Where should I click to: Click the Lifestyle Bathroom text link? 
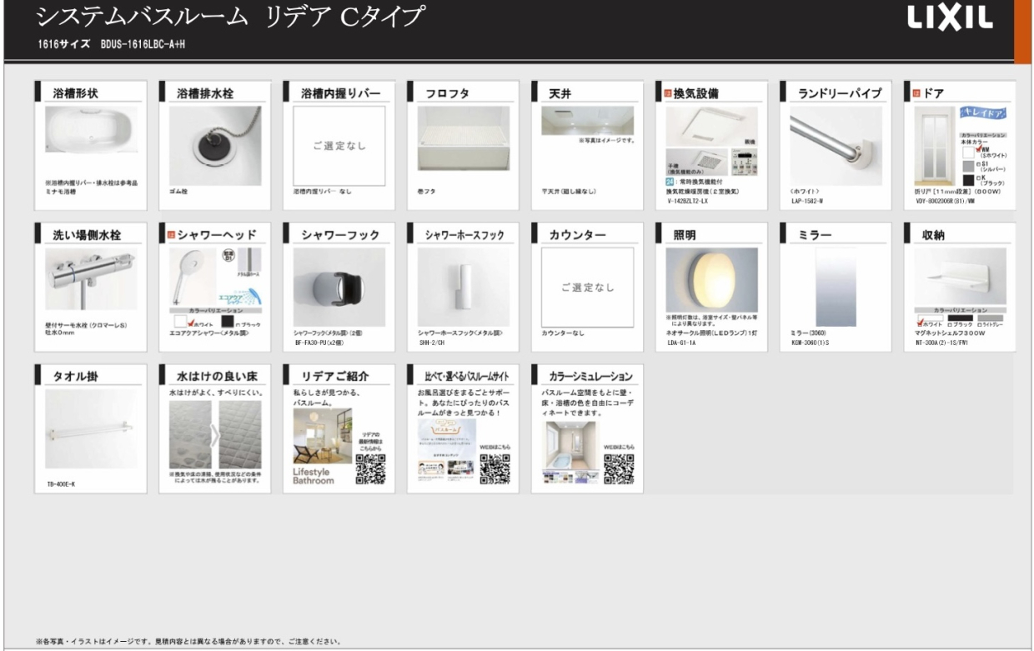click(314, 475)
